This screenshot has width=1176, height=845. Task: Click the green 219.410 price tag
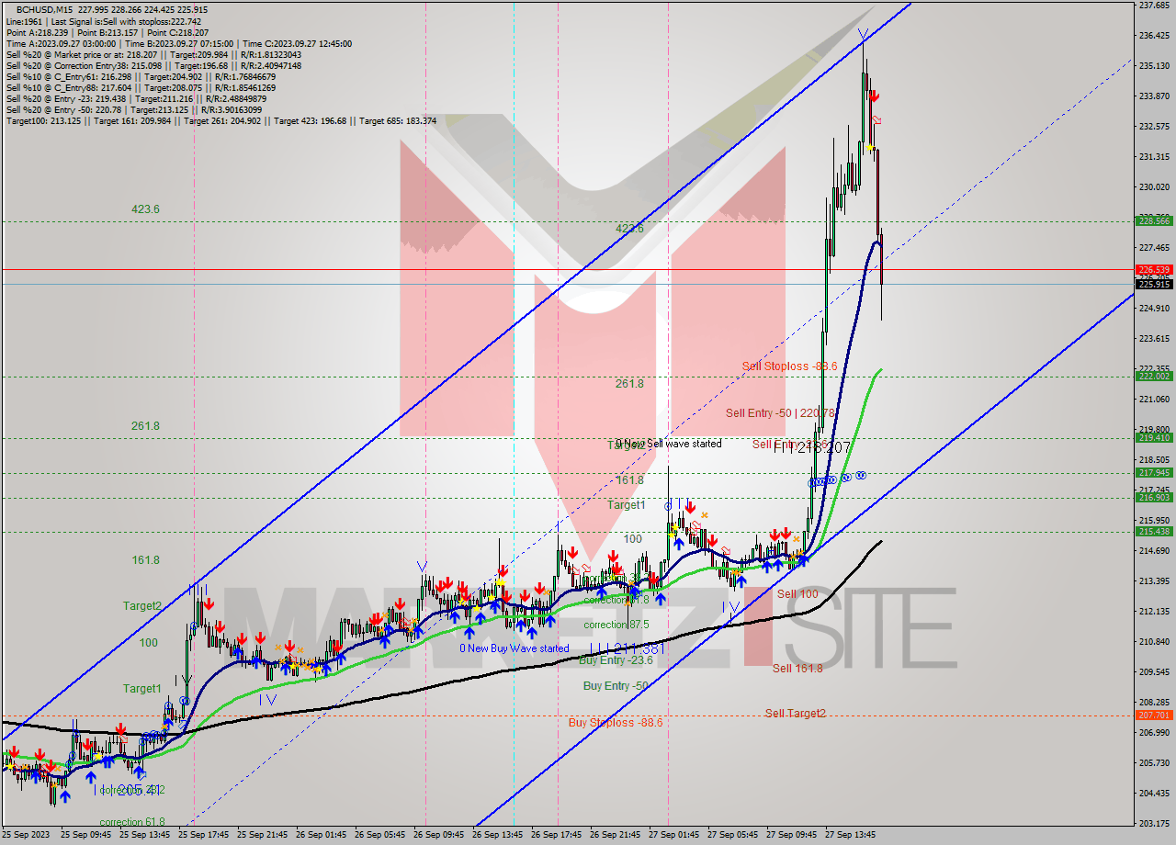1154,438
